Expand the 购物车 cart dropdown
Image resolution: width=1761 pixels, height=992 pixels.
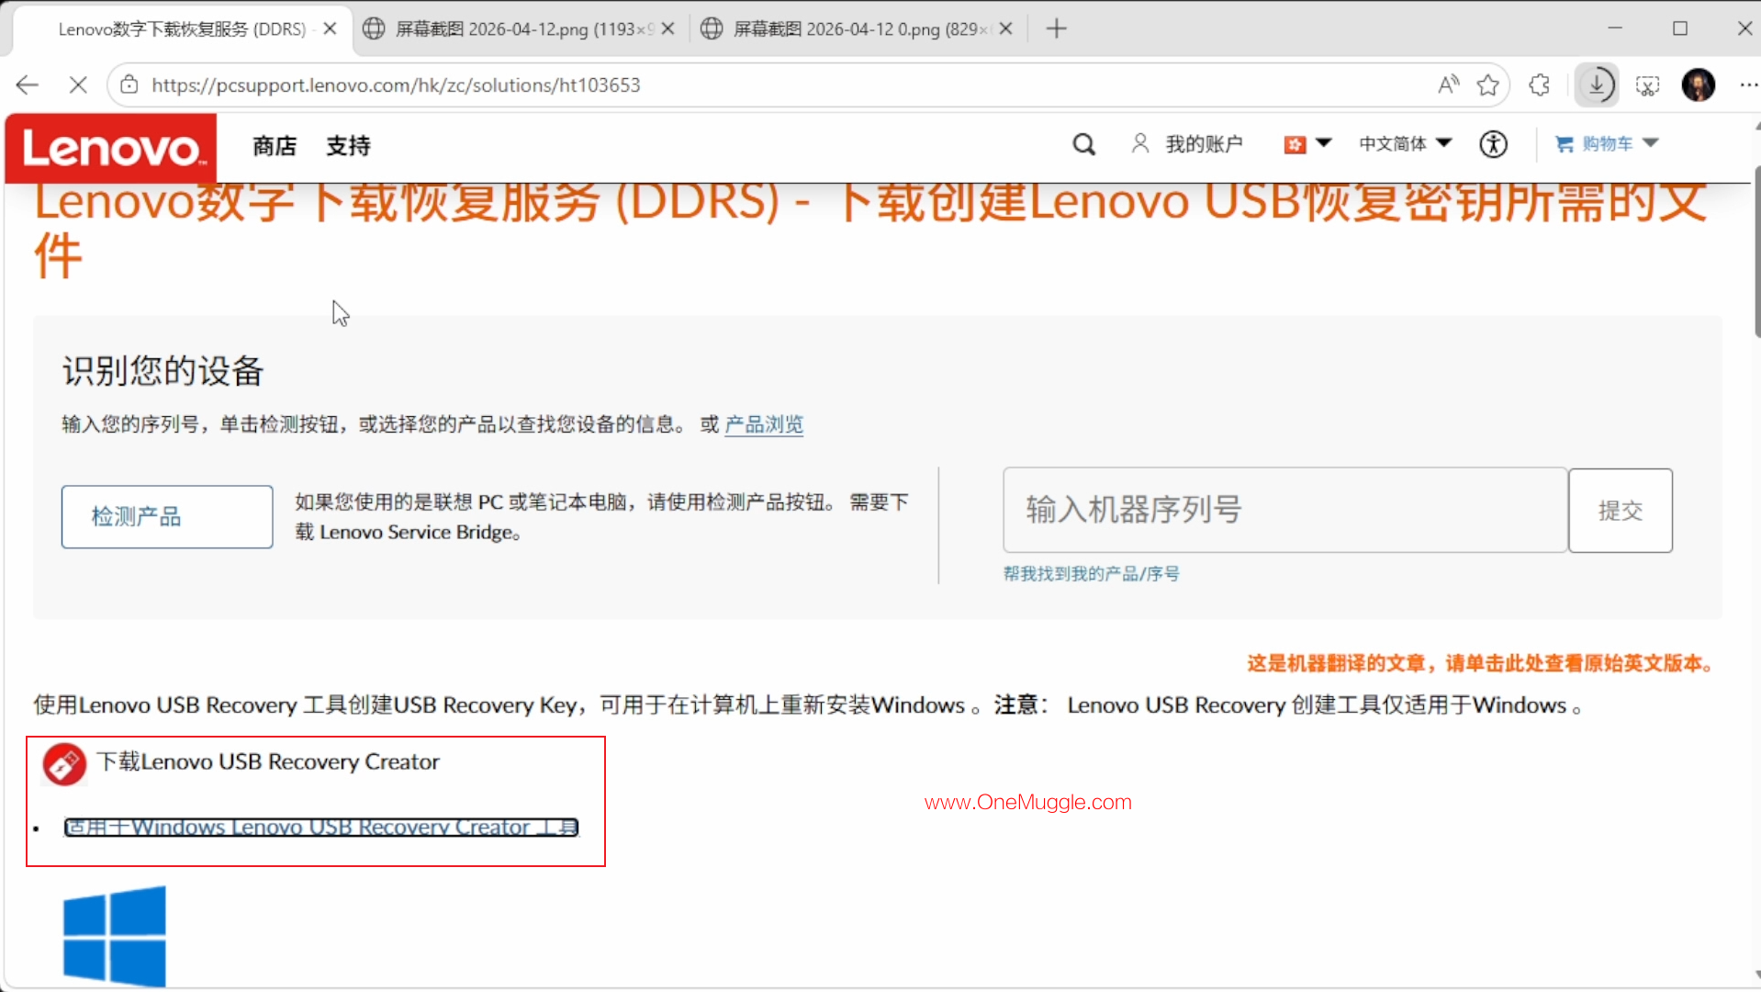tap(1607, 144)
